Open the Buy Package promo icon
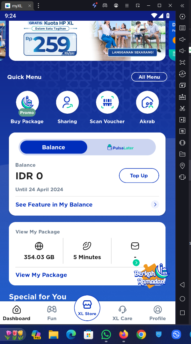The width and height of the screenshot is (191, 344). pos(27,103)
